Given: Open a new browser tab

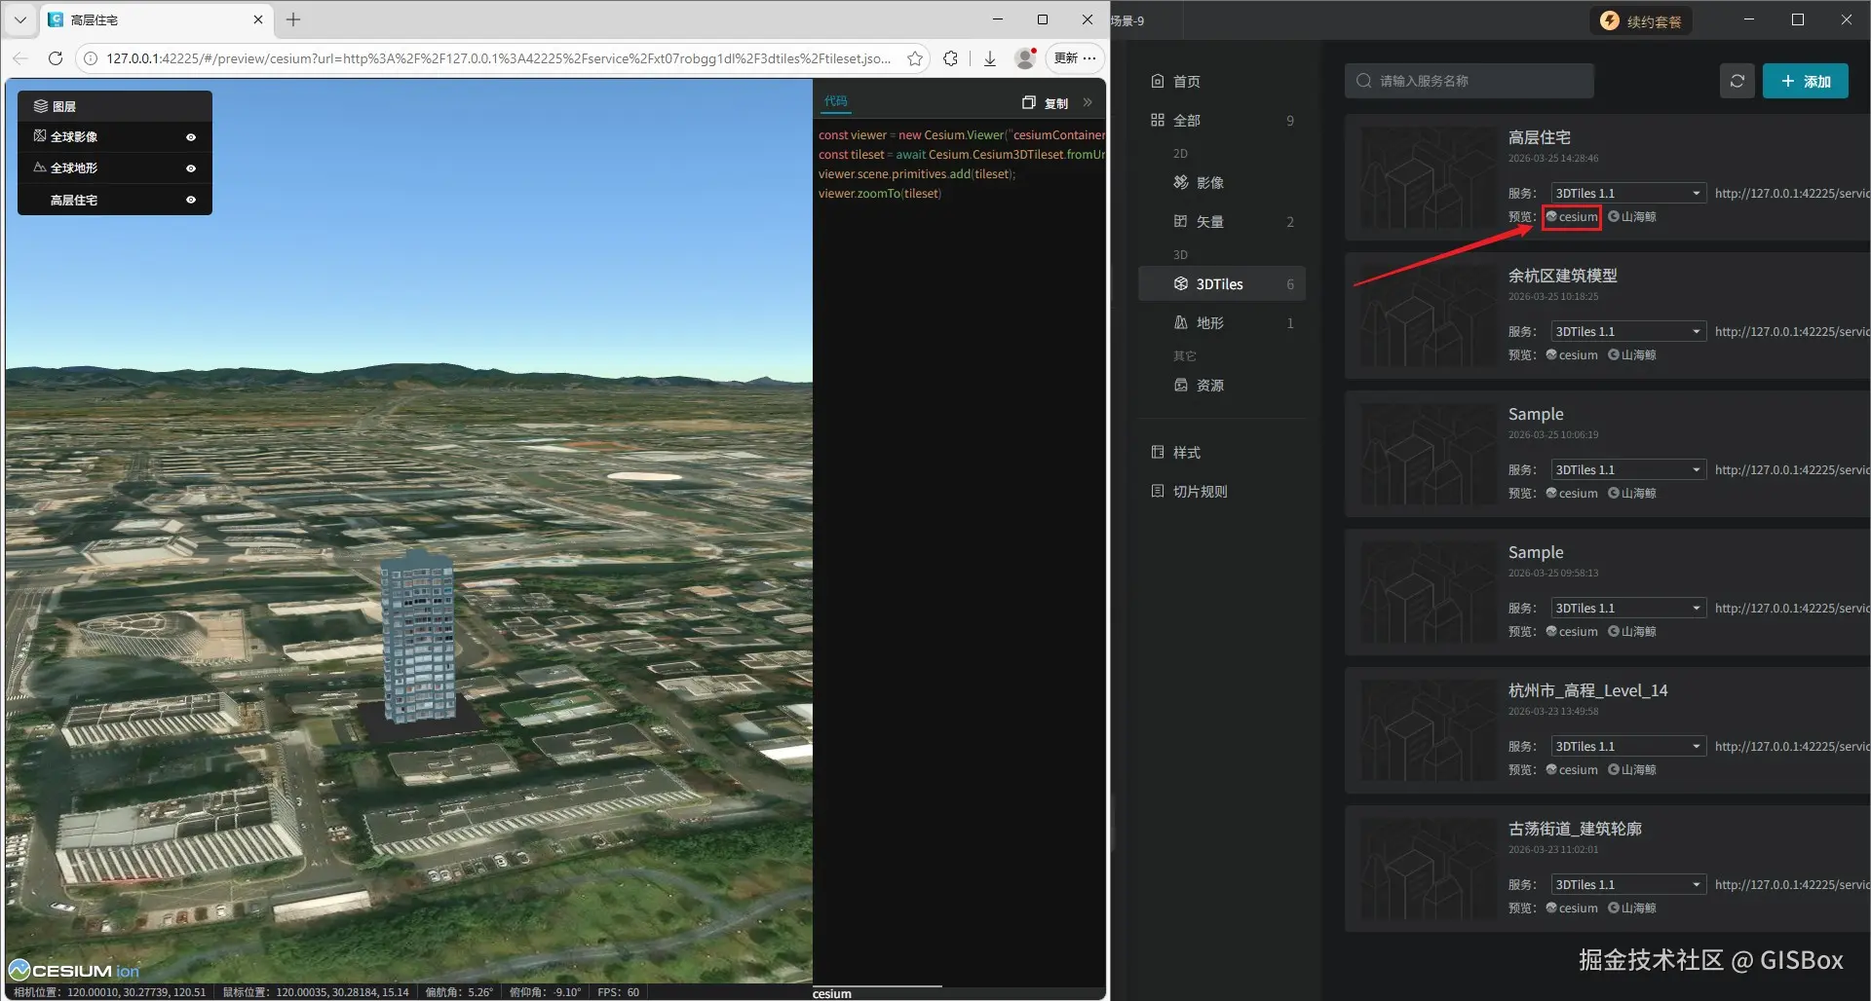Looking at the screenshot, I should click(293, 19).
